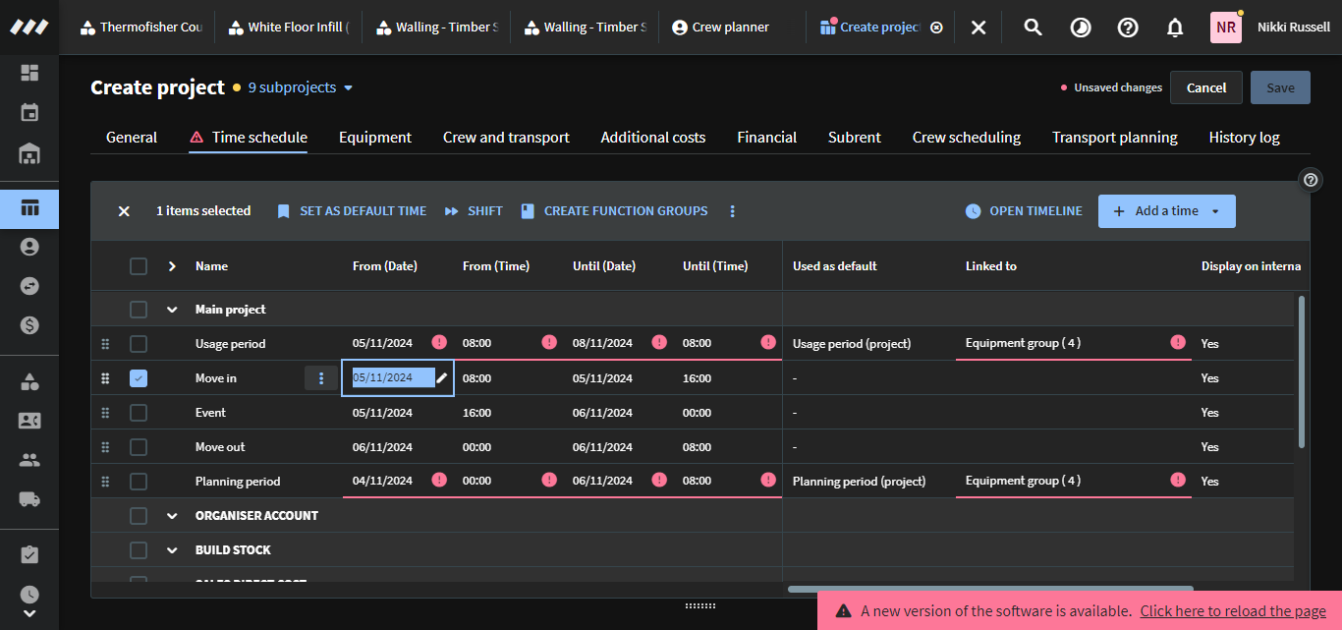Check the ORGANISER ACCOUNT checkbox
Viewport: 1342px width, 630px height.
(139, 516)
